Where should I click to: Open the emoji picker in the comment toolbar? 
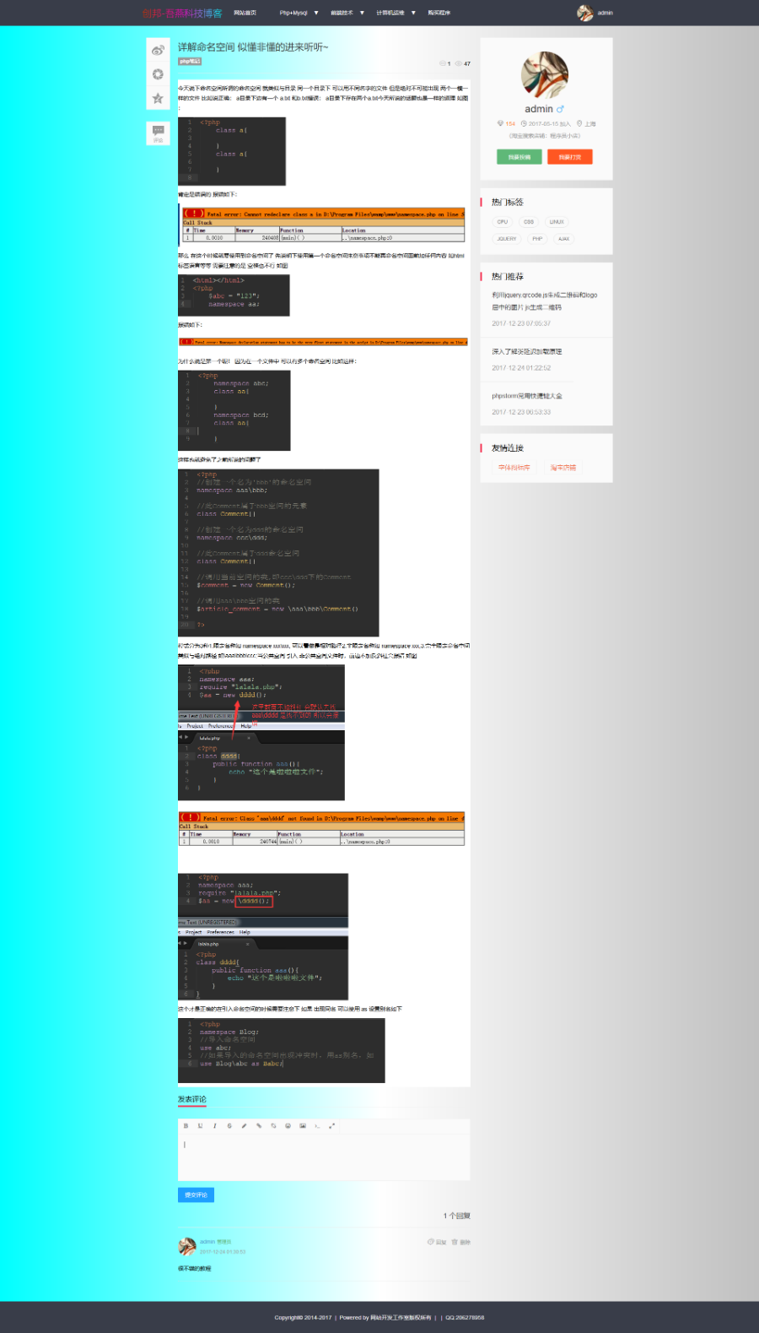[288, 1125]
